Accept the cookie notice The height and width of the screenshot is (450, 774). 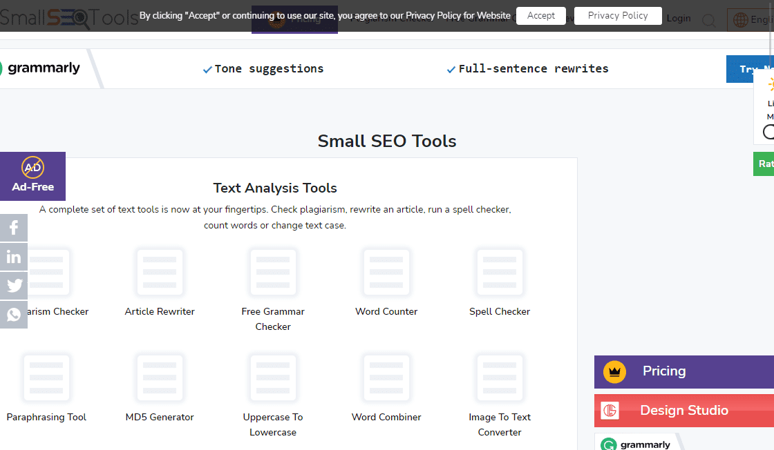[540, 15]
